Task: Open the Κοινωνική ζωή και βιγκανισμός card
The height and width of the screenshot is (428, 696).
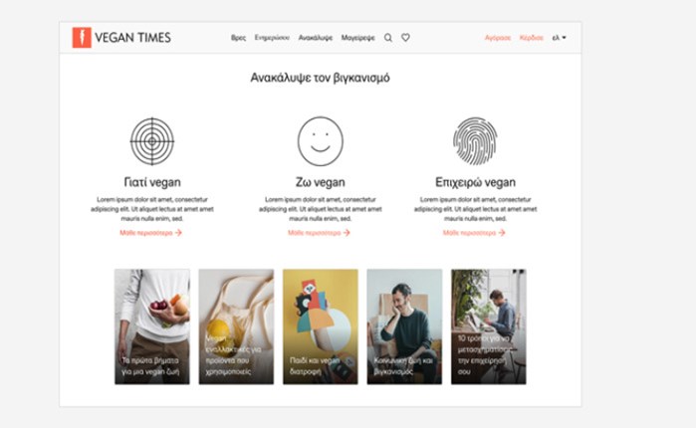Action: click(404, 326)
